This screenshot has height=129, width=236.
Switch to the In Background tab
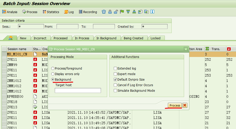[106, 38]
